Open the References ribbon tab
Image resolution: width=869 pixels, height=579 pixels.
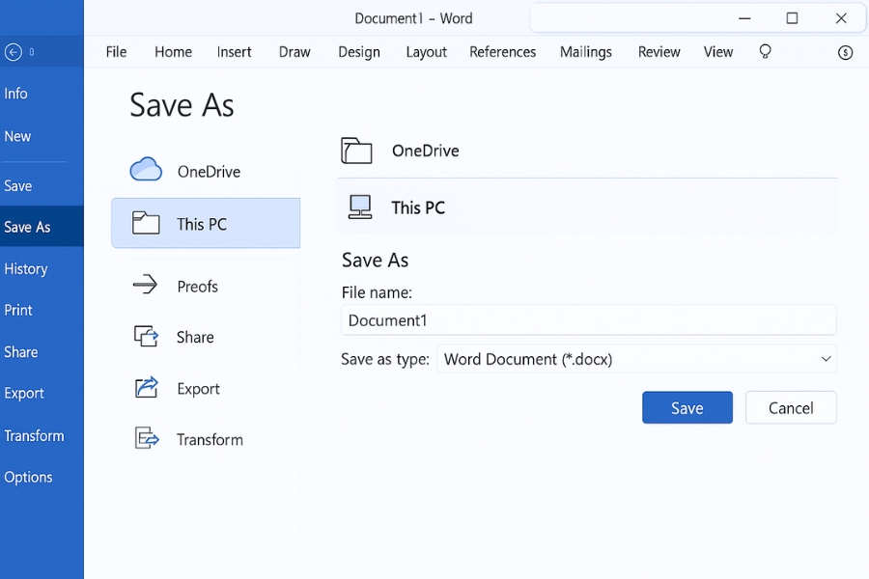(x=502, y=52)
